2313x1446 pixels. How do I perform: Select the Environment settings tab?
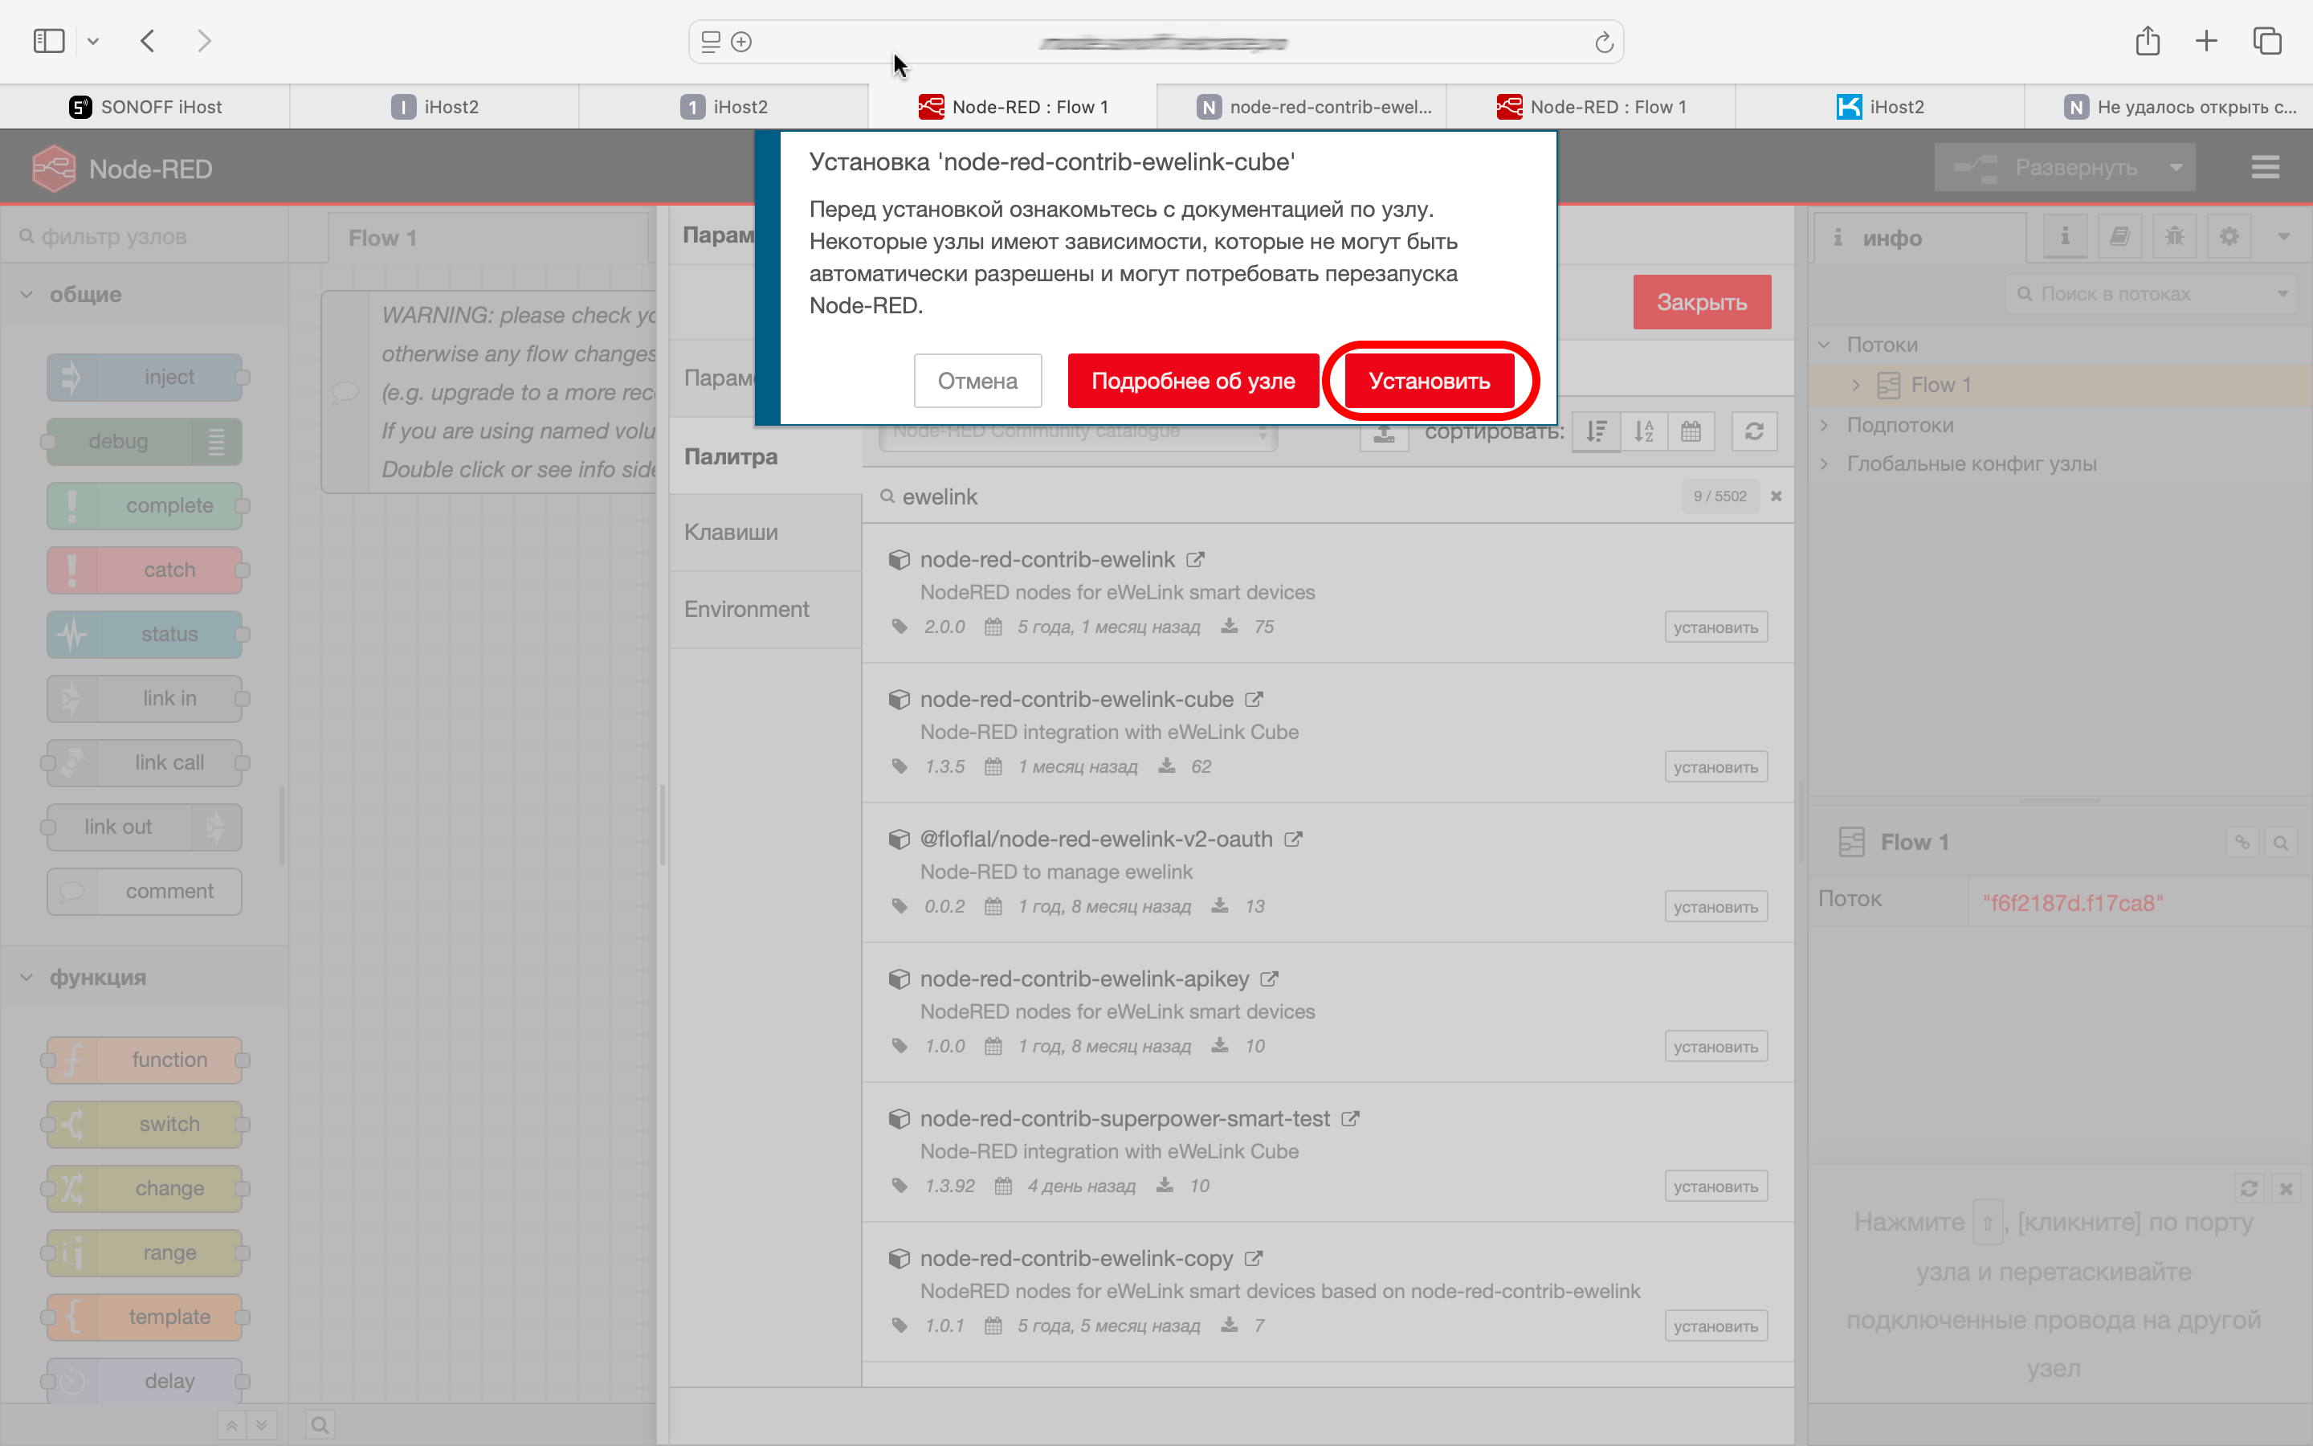(x=746, y=609)
